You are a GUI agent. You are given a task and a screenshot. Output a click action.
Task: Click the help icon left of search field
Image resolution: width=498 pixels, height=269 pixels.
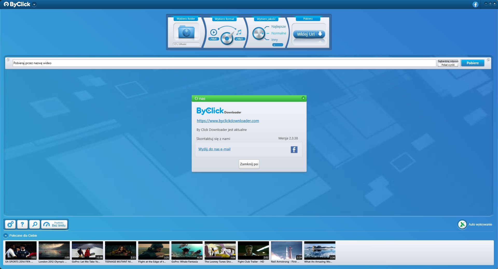coord(8,60)
